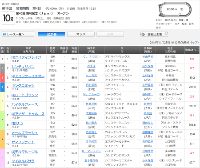Click the 10R race number badge
Viewport: 200px width, 168px height.
(8, 18)
